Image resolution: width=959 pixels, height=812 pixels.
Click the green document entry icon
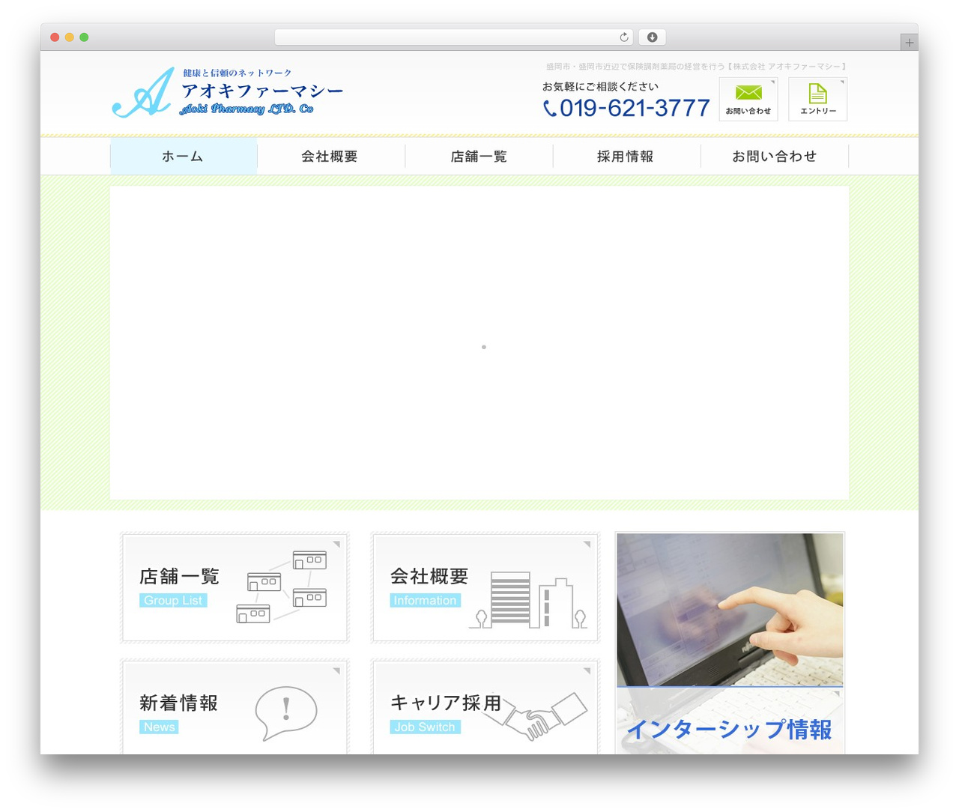(817, 94)
